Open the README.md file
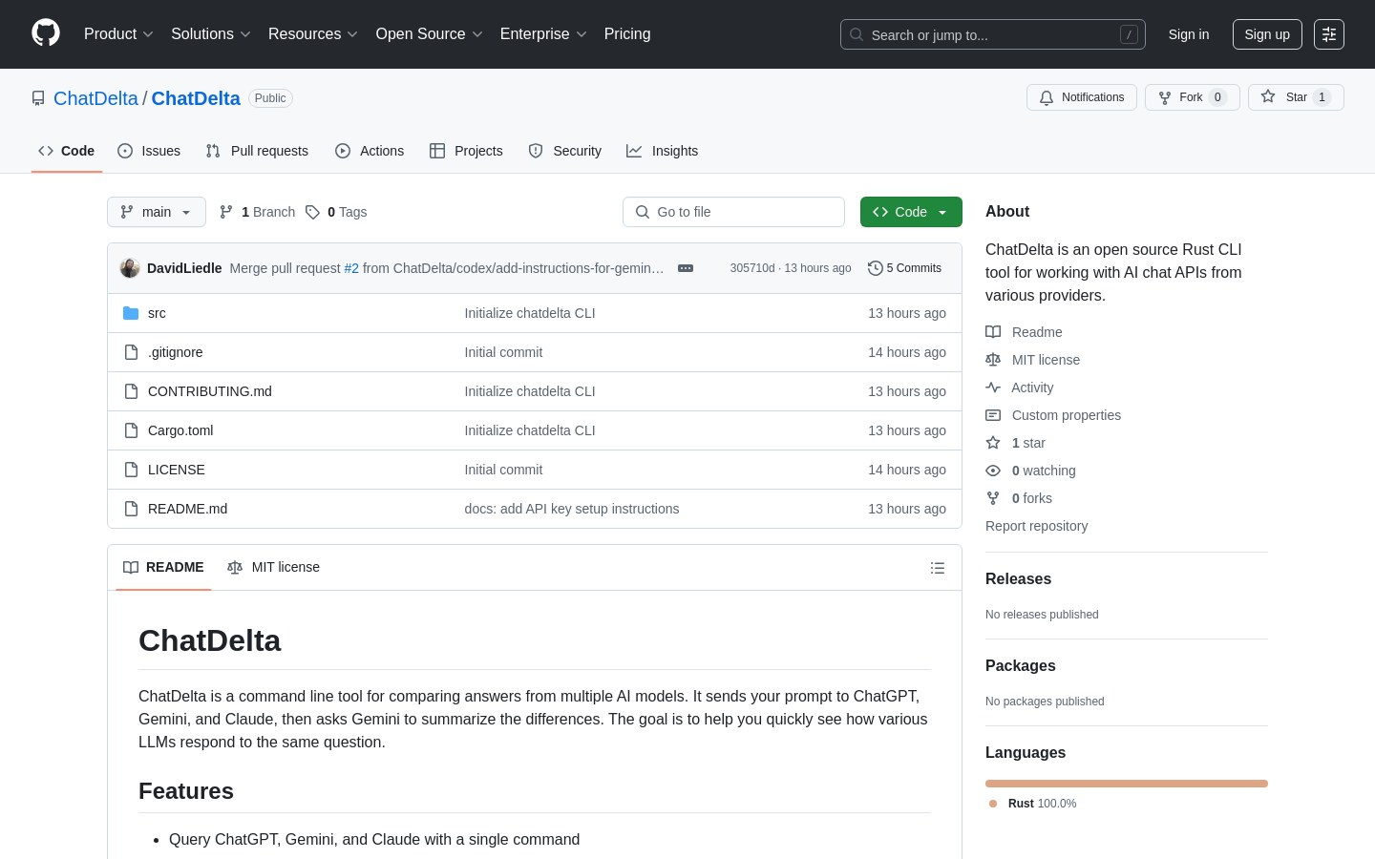 pos(187,509)
